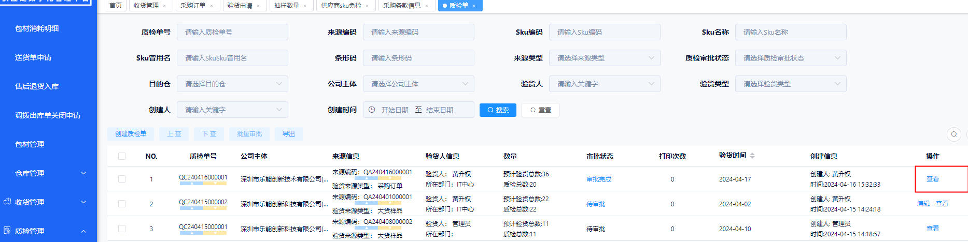968x242 pixels.
Task: Click the round search icon above the table
Action: [954, 134]
